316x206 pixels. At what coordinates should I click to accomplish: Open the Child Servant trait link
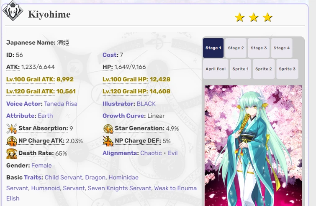tap(63, 178)
